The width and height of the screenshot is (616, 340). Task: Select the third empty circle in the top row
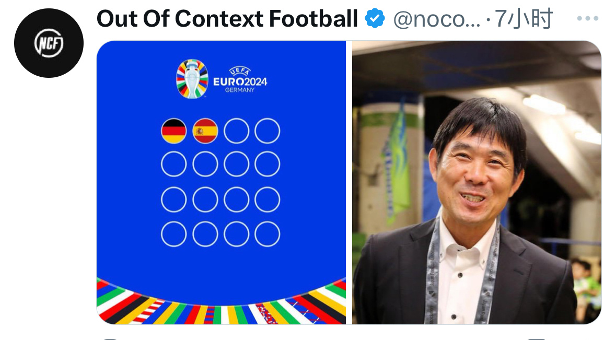coord(237,131)
